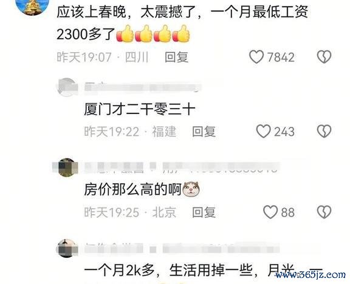Select the comment text 厦门才二千零三十

click(x=140, y=109)
